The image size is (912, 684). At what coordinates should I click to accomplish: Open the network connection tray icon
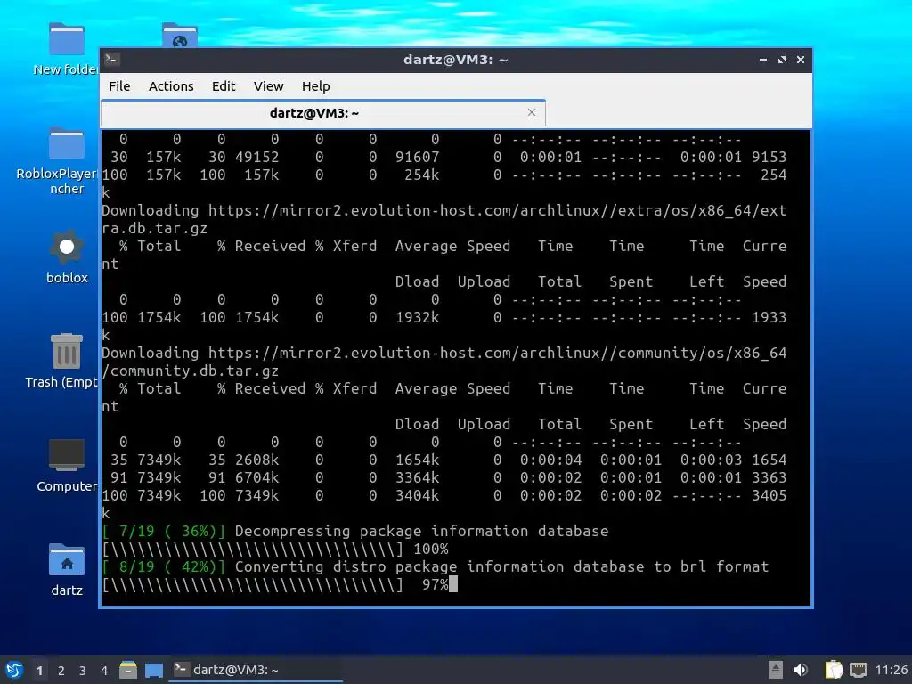point(859,670)
